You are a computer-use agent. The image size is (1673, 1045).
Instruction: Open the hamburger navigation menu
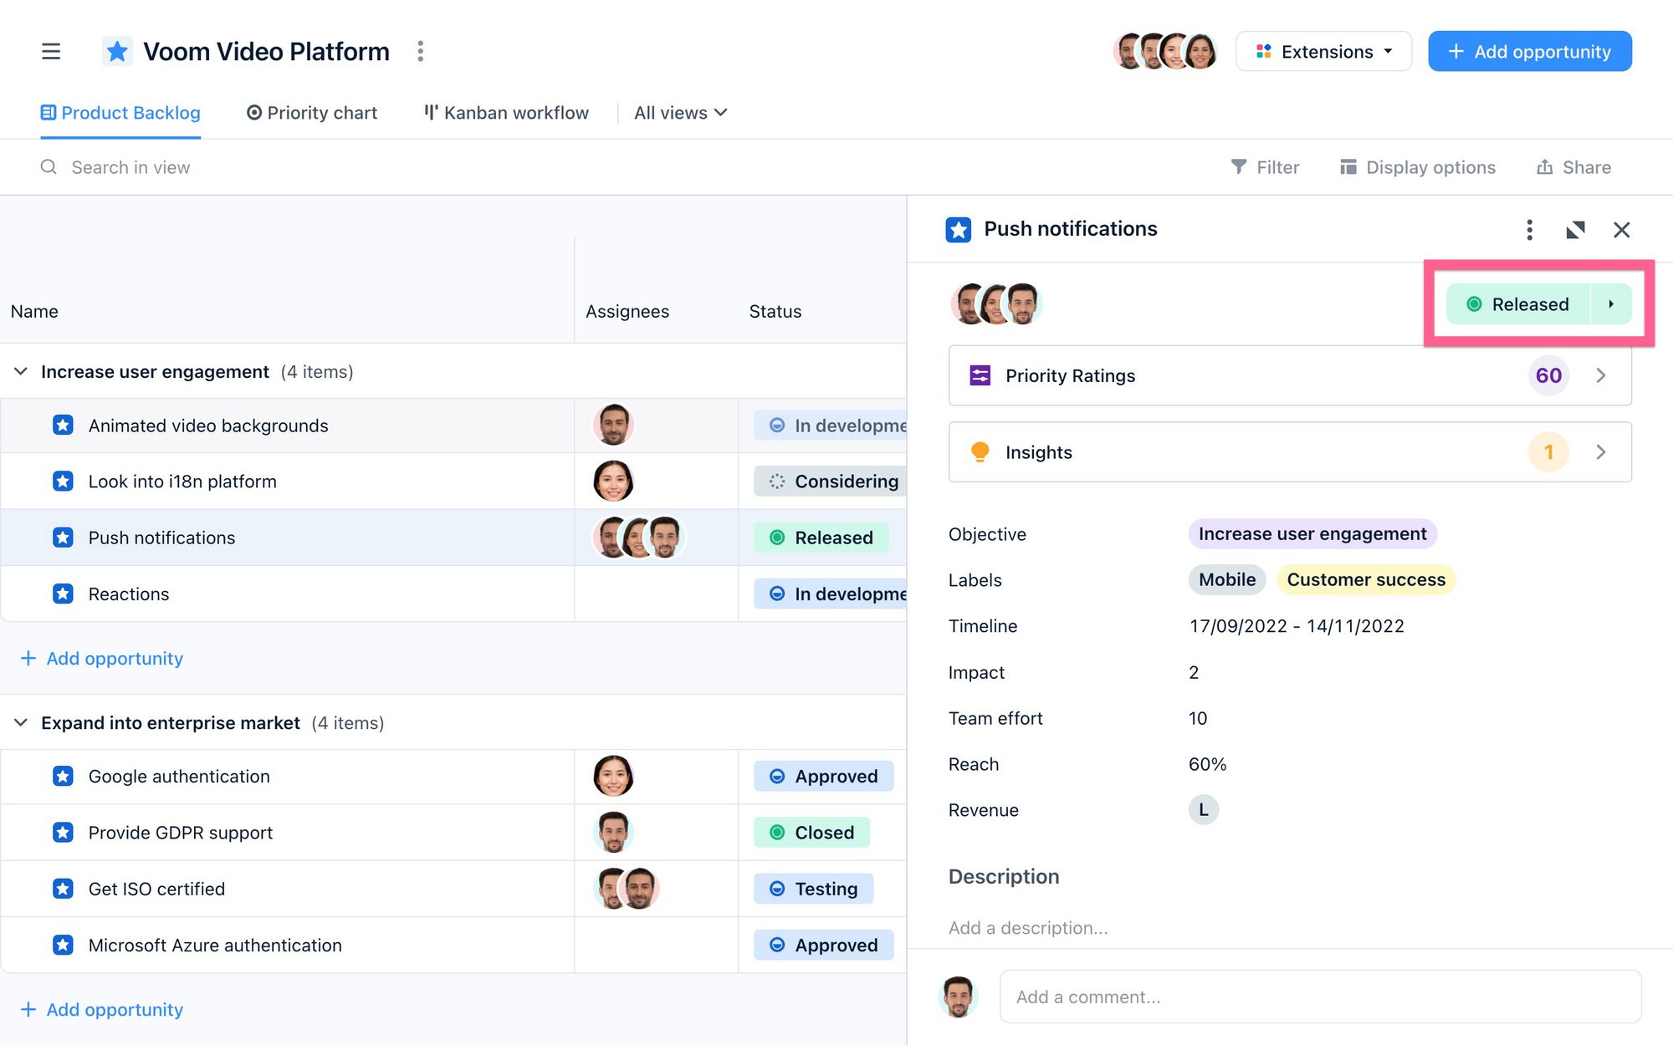pyautogui.click(x=51, y=51)
